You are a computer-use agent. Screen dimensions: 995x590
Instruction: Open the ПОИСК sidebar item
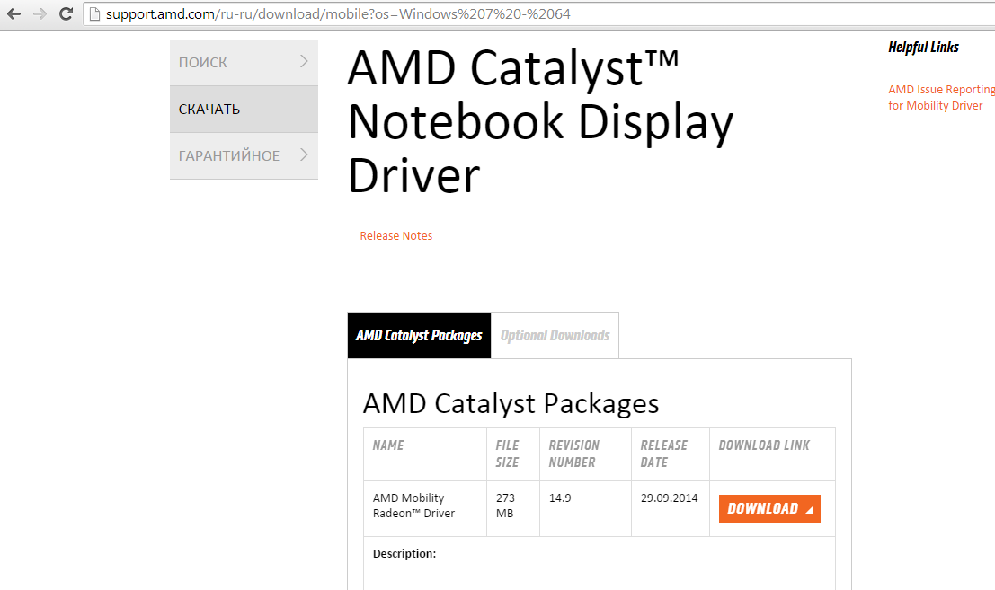[203, 63]
